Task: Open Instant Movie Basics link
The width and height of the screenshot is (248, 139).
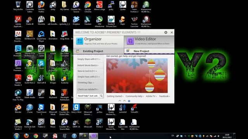Action: pos(88,65)
